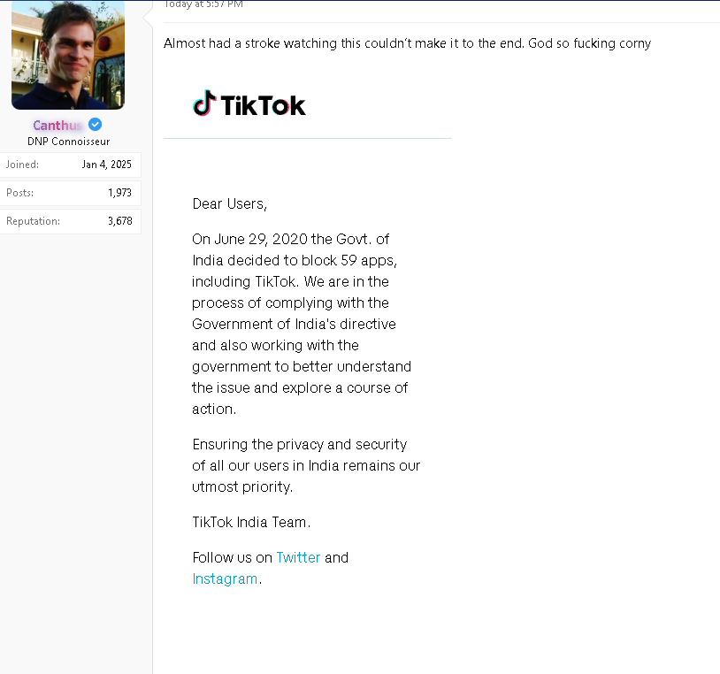The width and height of the screenshot is (720, 674).
Task: Click the DNP Connoisseur user title
Action: pos(69,142)
